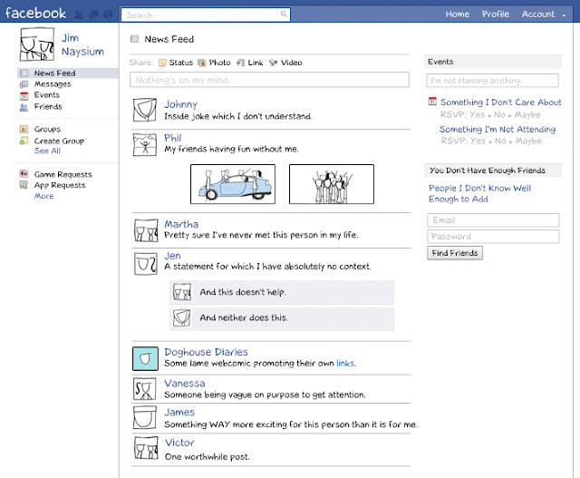The width and height of the screenshot is (580, 478).
Task: Open the cheering crowd photo in Phil's post
Action: click(x=332, y=184)
